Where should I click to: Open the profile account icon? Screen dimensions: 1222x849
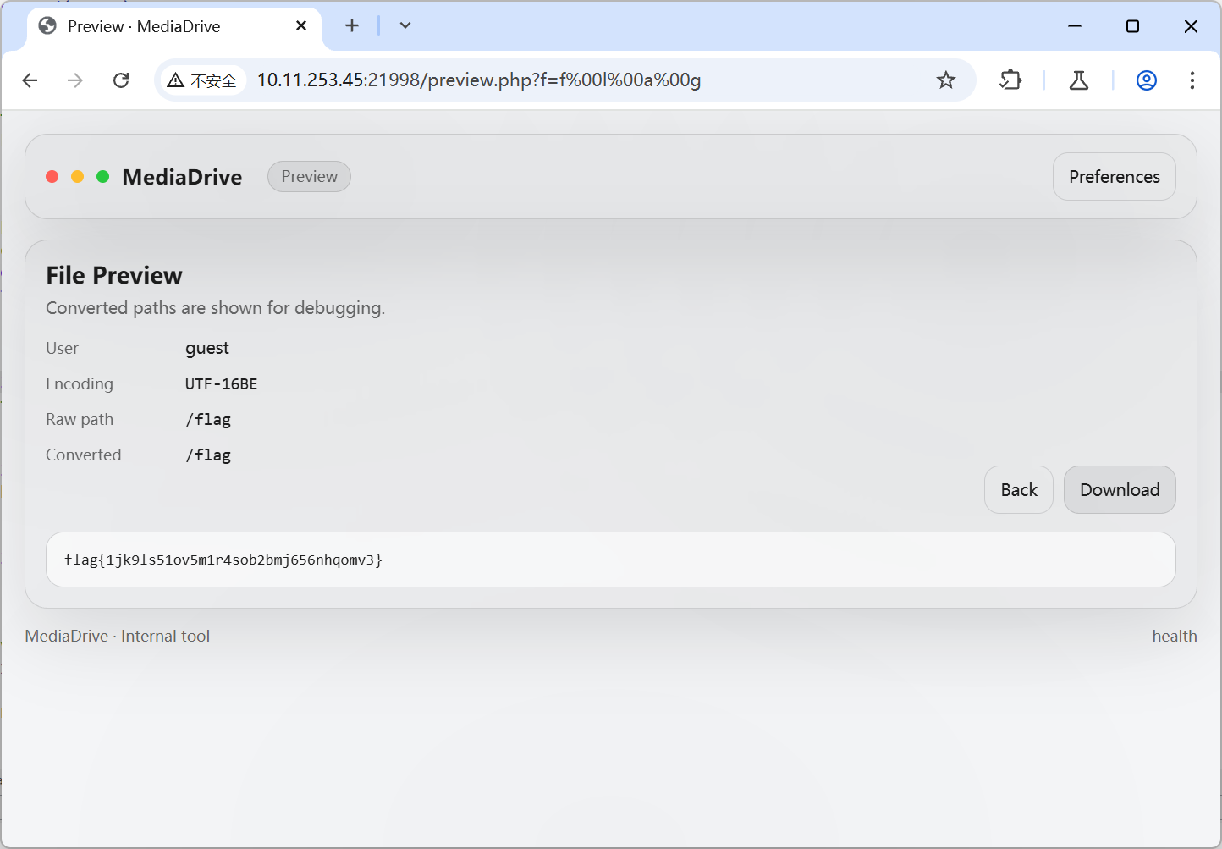point(1146,80)
